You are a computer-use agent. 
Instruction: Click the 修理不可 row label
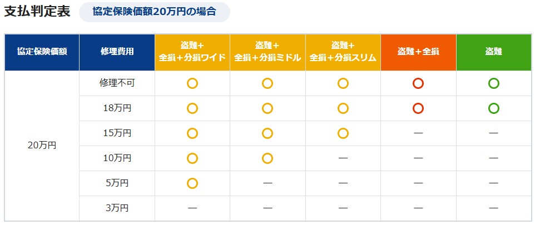[x=117, y=83]
